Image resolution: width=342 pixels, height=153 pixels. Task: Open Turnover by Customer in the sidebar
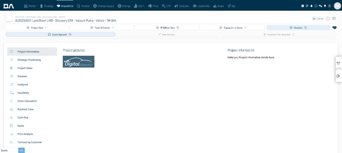pos(32,142)
